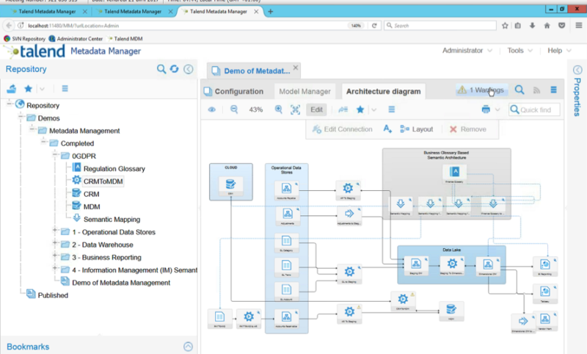The image size is (587, 354).
Task: Click the fit-to-content diagram icon
Action: click(x=295, y=109)
